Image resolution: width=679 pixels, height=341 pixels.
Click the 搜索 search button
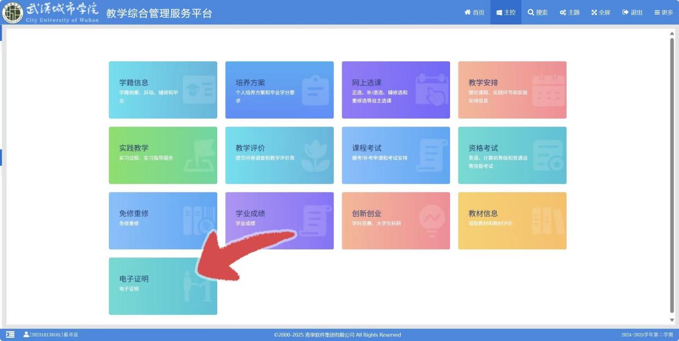[x=537, y=12]
